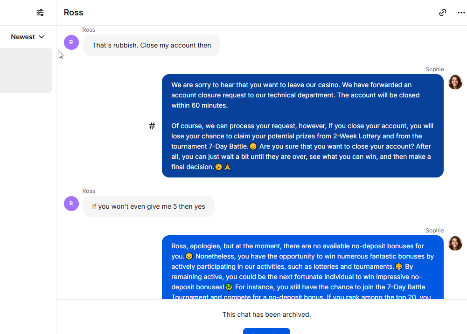Image resolution: width=467 pixels, height=334 pixels.
Task: Open the three-dots more options menu
Action: pos(461,13)
